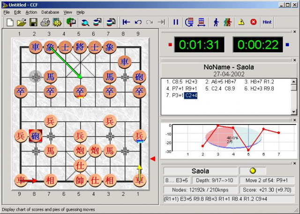Open the Help menu

(80, 12)
